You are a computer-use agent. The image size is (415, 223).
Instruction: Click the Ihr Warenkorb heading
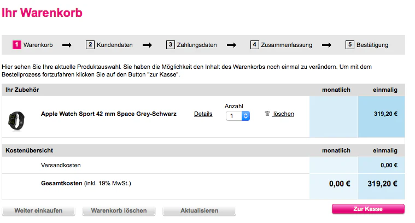click(42, 13)
